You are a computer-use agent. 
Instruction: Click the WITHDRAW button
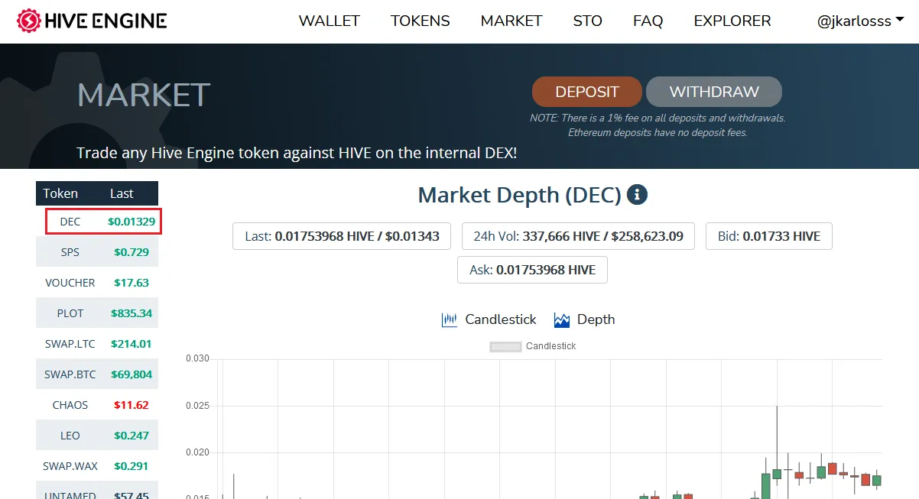[x=714, y=92]
